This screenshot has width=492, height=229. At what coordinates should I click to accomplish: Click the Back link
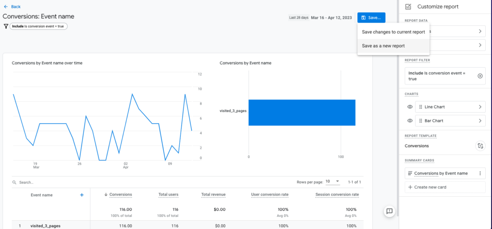pyautogui.click(x=16, y=7)
